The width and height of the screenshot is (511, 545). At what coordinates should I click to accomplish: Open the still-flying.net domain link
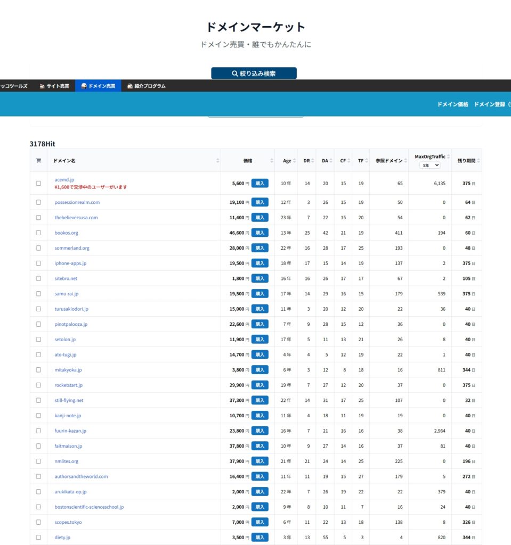69,400
